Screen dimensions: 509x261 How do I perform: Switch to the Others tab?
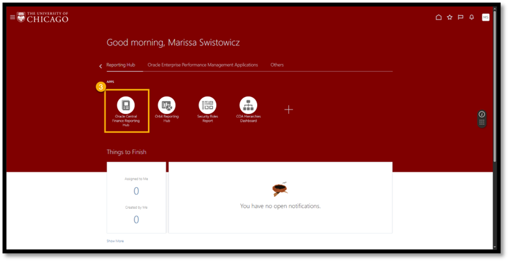click(x=277, y=65)
